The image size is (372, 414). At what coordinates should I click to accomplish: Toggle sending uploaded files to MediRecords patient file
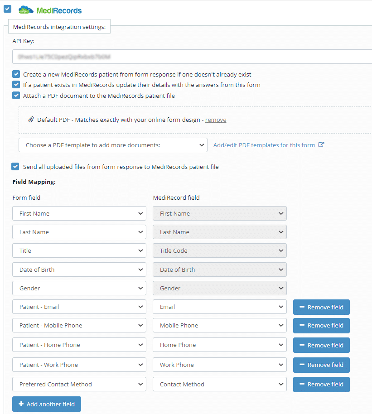click(15, 166)
